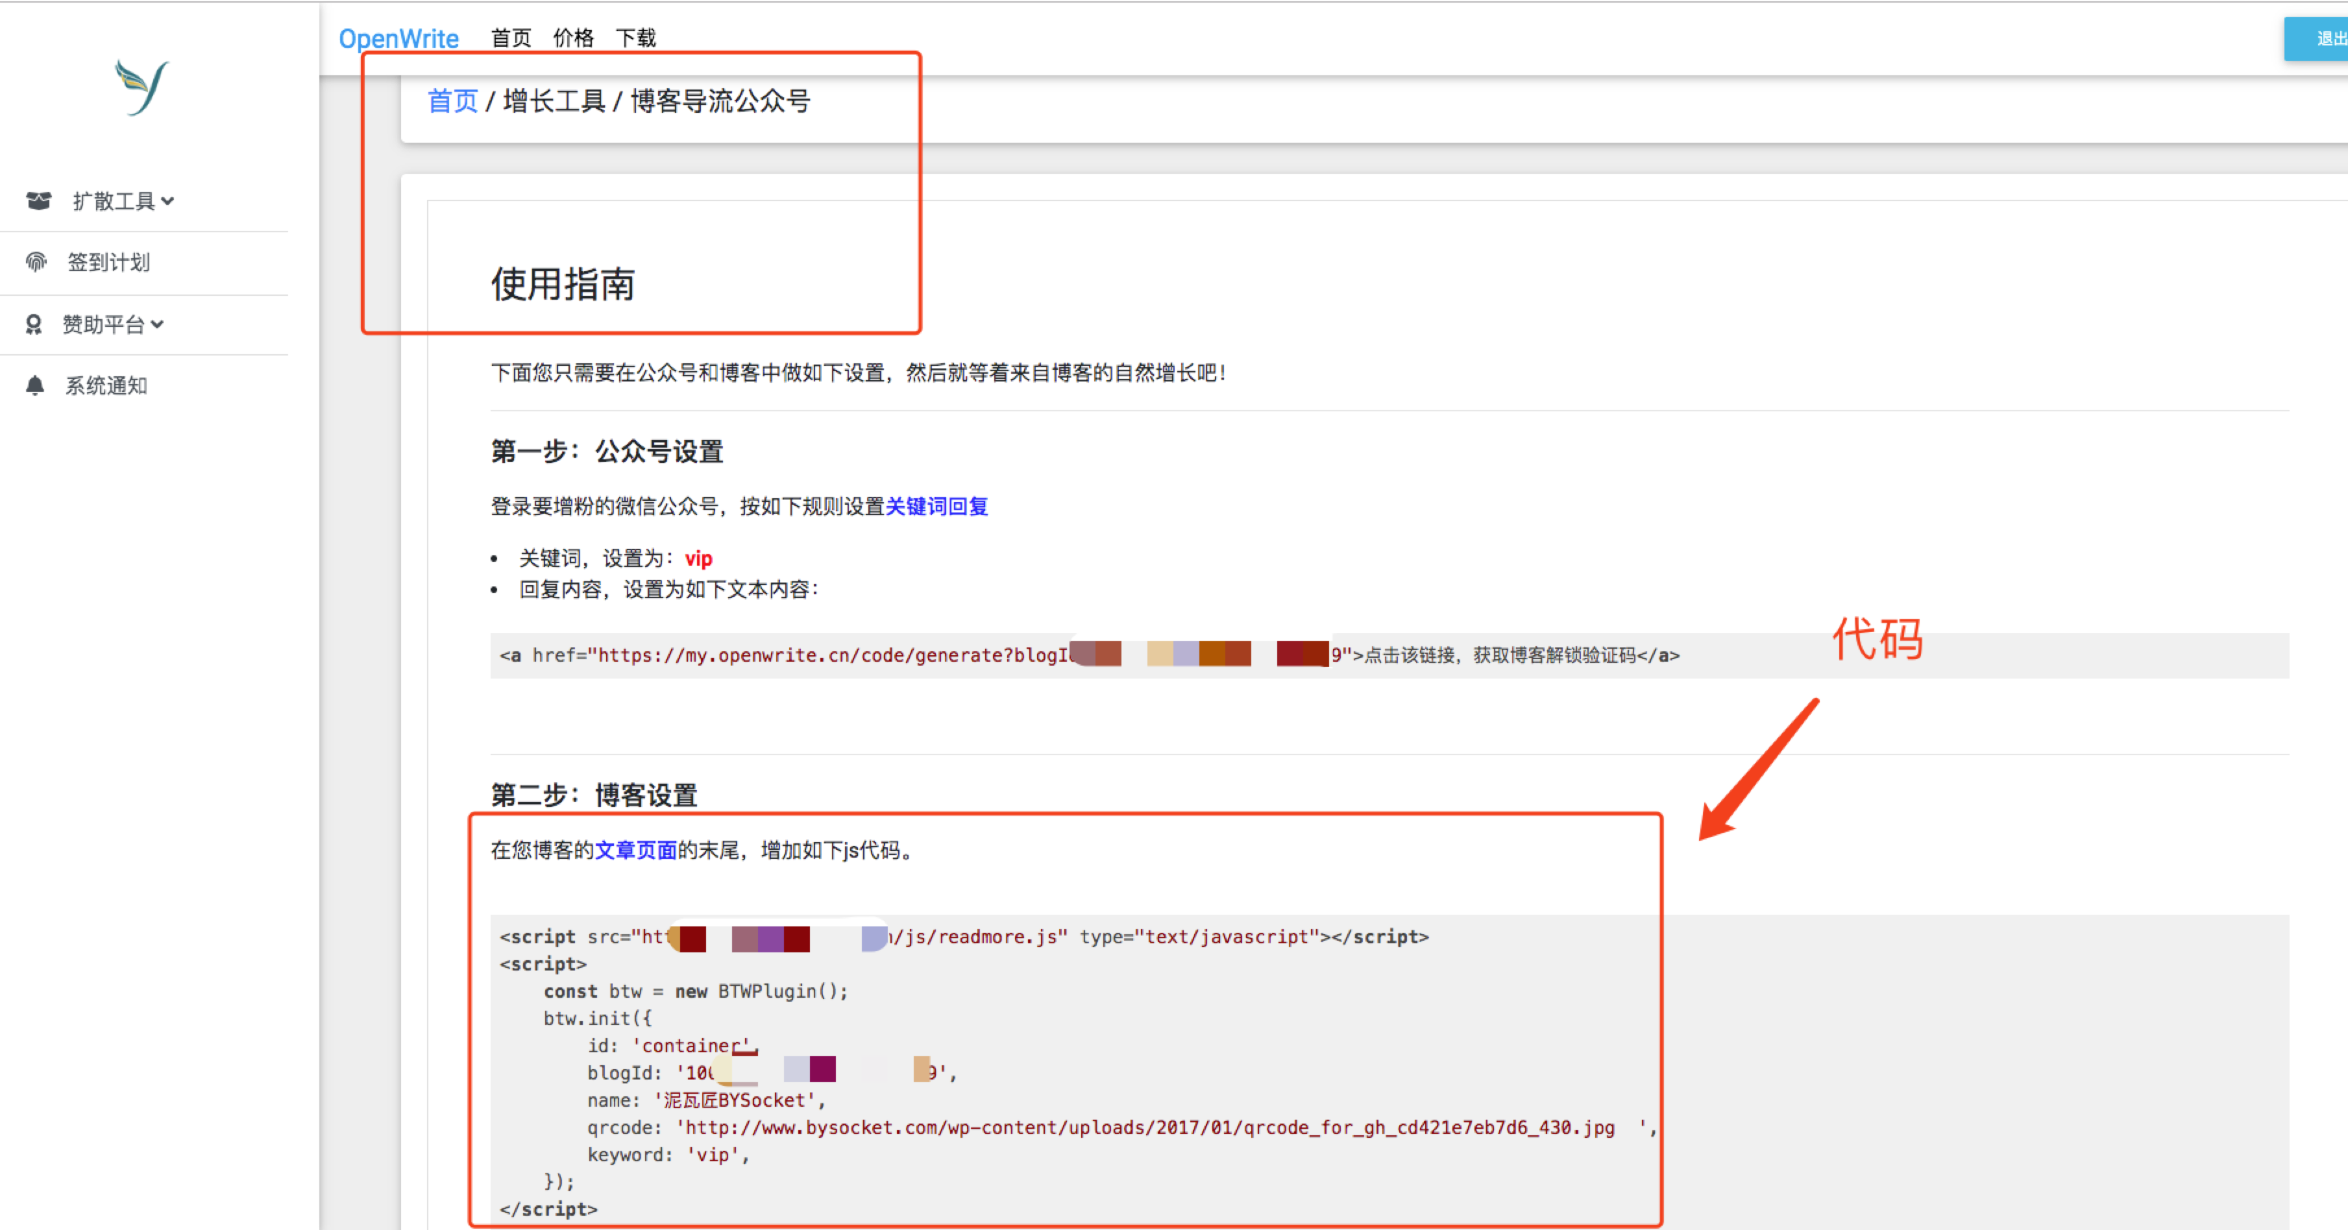Click the OpenWrite brand link
Screen dimensions: 2348x1230
pyautogui.click(x=398, y=38)
